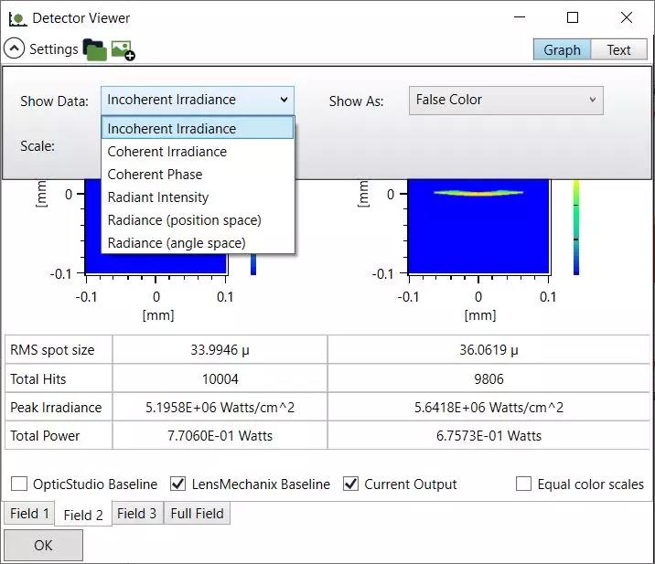Open the Show As False Color dropdown
Image resolution: width=655 pixels, height=564 pixels.
click(x=506, y=101)
